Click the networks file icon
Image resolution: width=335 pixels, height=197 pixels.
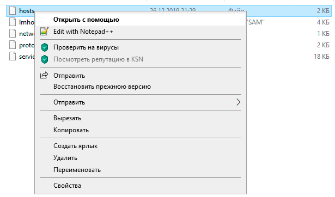pyautogui.click(x=13, y=34)
